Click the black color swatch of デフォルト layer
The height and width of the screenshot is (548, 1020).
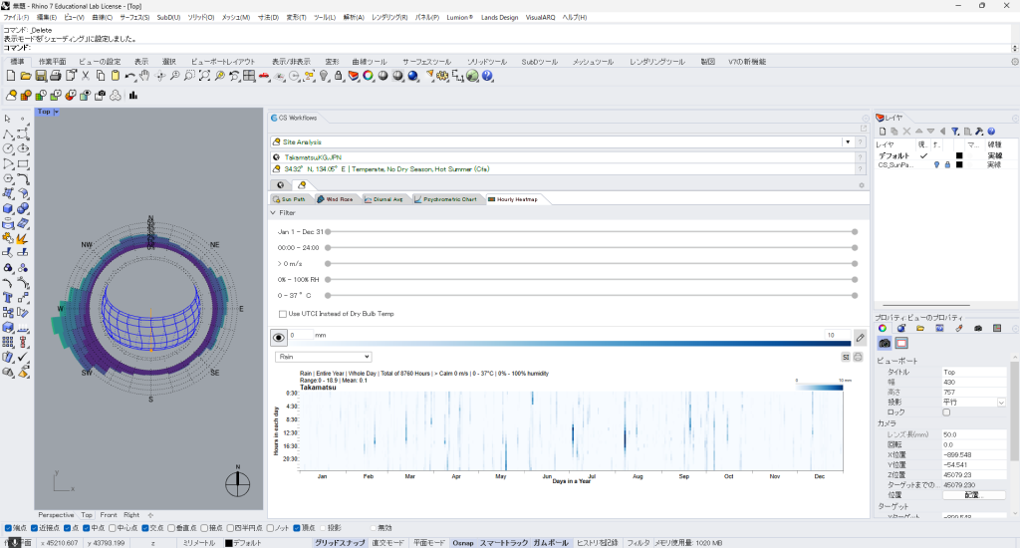959,155
